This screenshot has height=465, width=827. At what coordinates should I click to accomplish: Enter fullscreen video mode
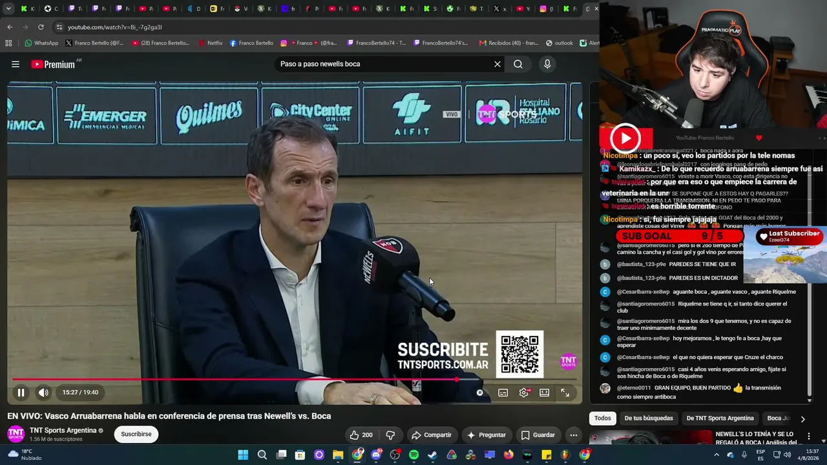(565, 392)
